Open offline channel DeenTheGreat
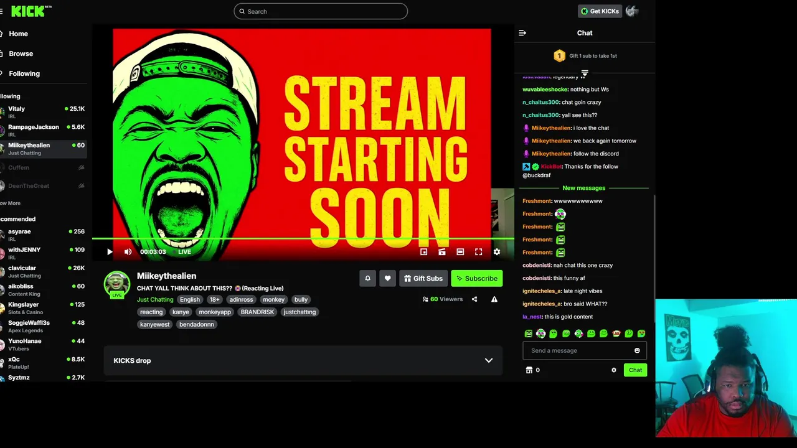Screen dimensions: 797x448 coord(44,185)
